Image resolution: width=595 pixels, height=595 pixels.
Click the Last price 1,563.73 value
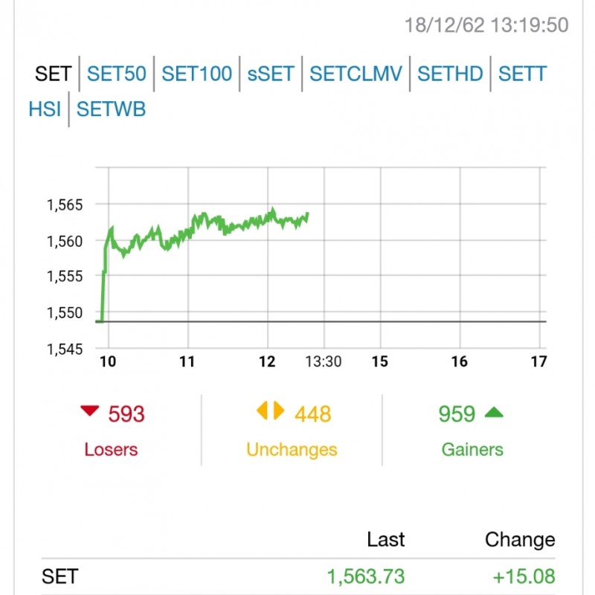coord(366,576)
